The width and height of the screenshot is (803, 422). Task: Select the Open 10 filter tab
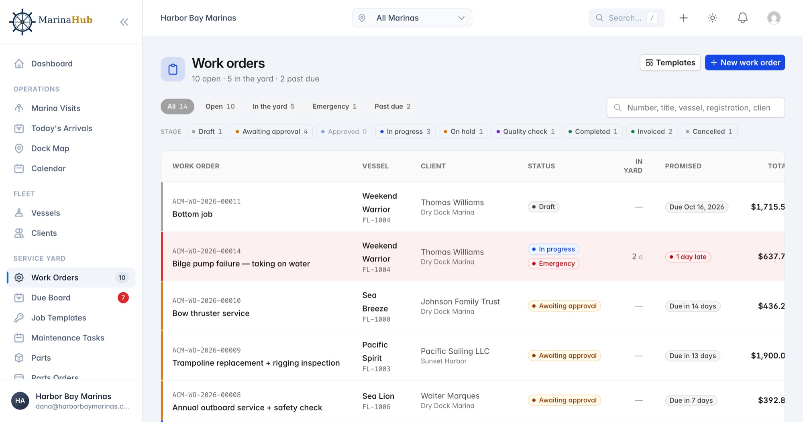tap(220, 106)
